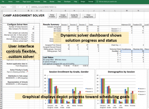The width and height of the screenshot is (149, 109).
Task: Click the Campers Assigned Totals value 73
Action: [98, 27]
